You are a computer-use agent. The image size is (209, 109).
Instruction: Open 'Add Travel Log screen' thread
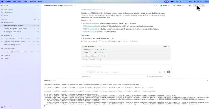coord(20,45)
